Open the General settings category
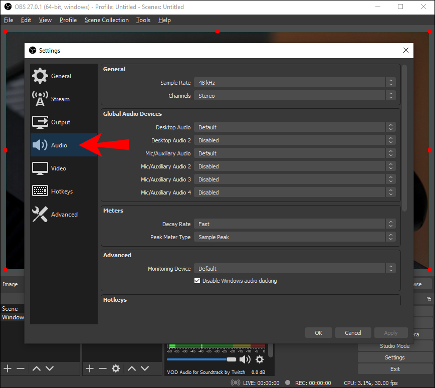 [x=64, y=76]
